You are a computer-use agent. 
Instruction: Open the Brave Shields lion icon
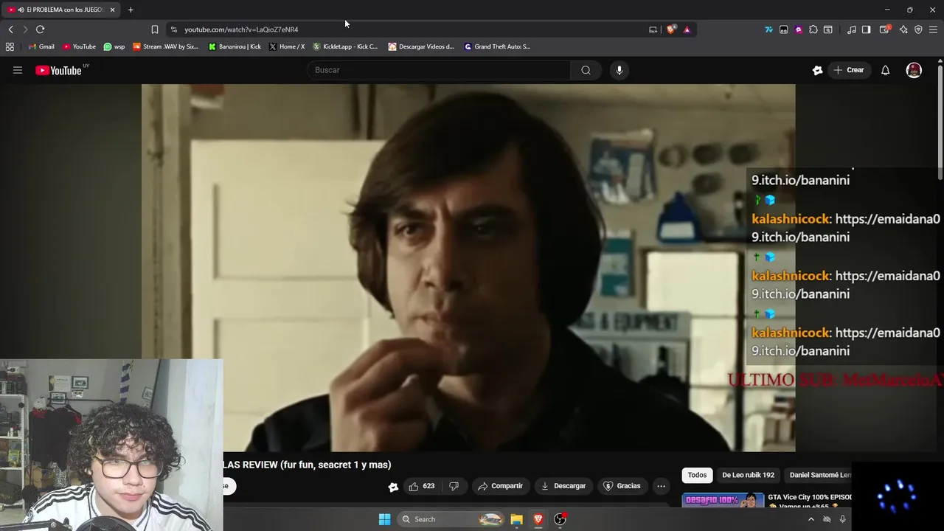tap(670, 29)
